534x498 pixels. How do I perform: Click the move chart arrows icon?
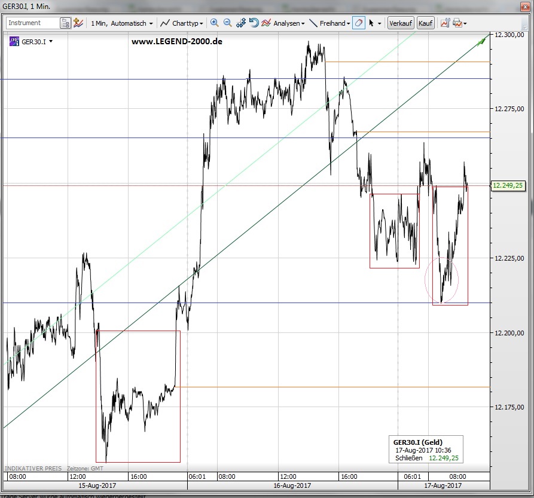click(x=241, y=23)
